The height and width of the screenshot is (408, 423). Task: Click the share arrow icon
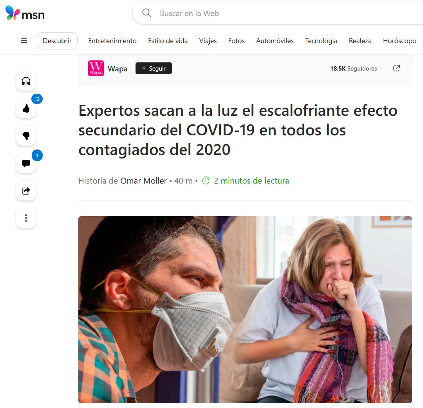tap(26, 191)
